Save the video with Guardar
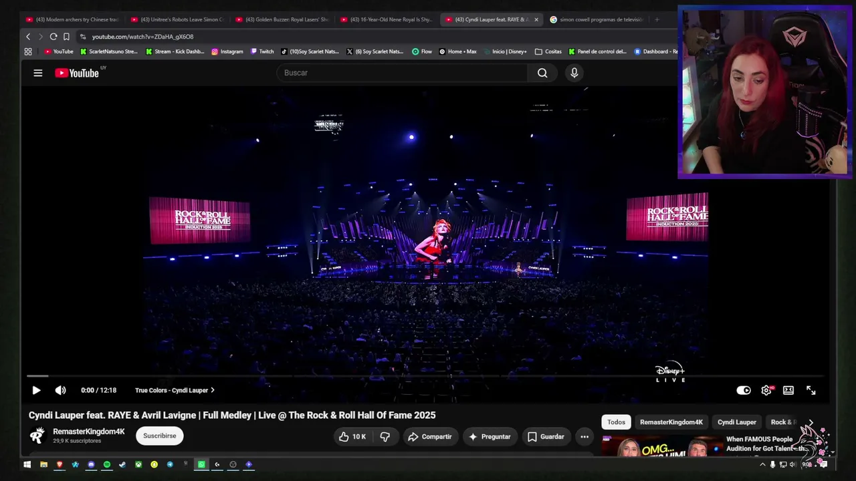The height and width of the screenshot is (481, 856). [x=546, y=437]
